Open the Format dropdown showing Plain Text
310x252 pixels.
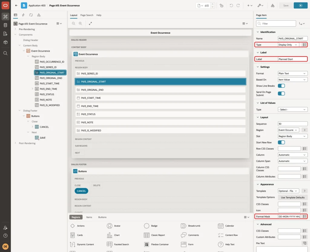coord(293,73)
